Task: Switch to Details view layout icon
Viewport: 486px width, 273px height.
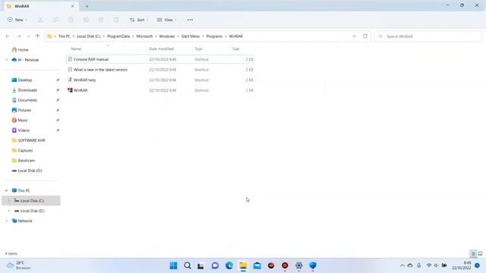Action: coord(473,253)
